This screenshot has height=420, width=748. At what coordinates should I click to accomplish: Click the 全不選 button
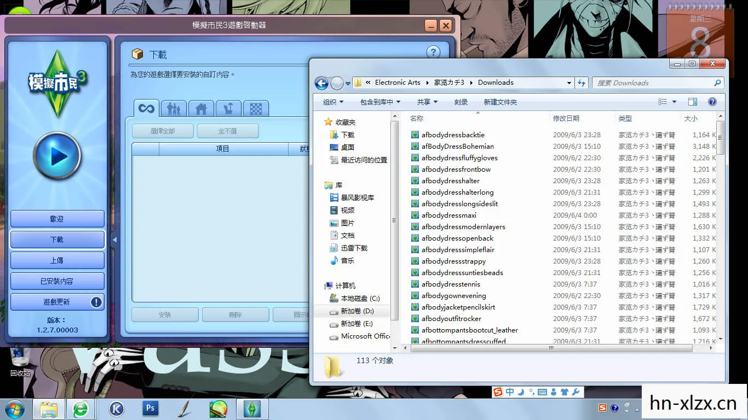pos(228,131)
